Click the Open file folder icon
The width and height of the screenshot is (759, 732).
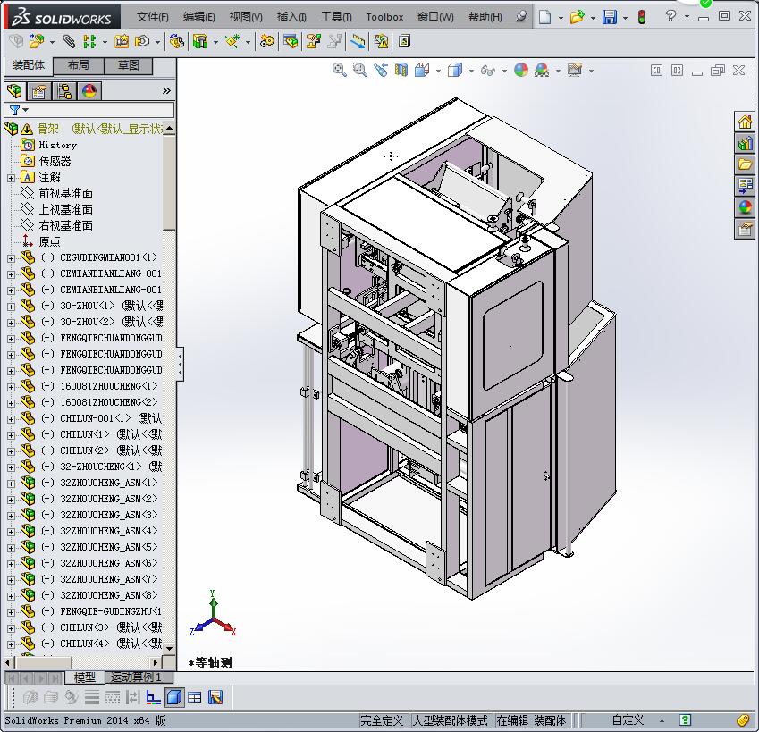tap(577, 17)
